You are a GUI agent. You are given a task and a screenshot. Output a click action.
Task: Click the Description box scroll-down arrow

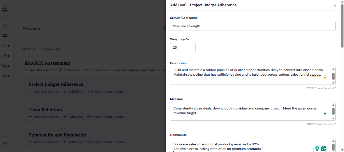pyautogui.click(x=334, y=82)
